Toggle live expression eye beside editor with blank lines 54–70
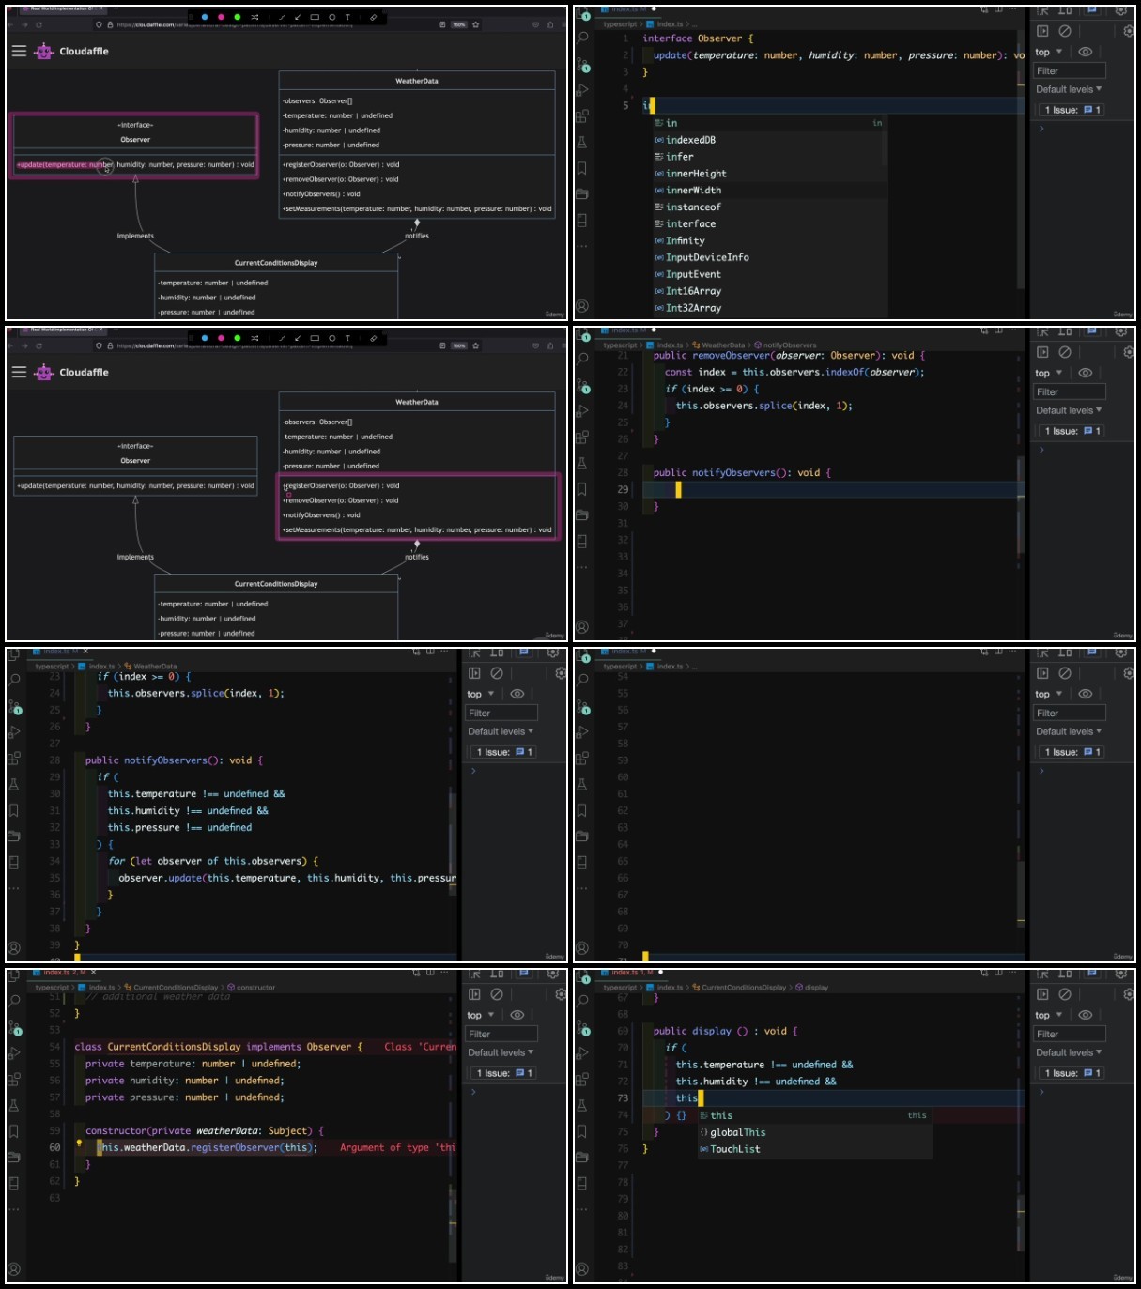 pyautogui.click(x=1086, y=694)
